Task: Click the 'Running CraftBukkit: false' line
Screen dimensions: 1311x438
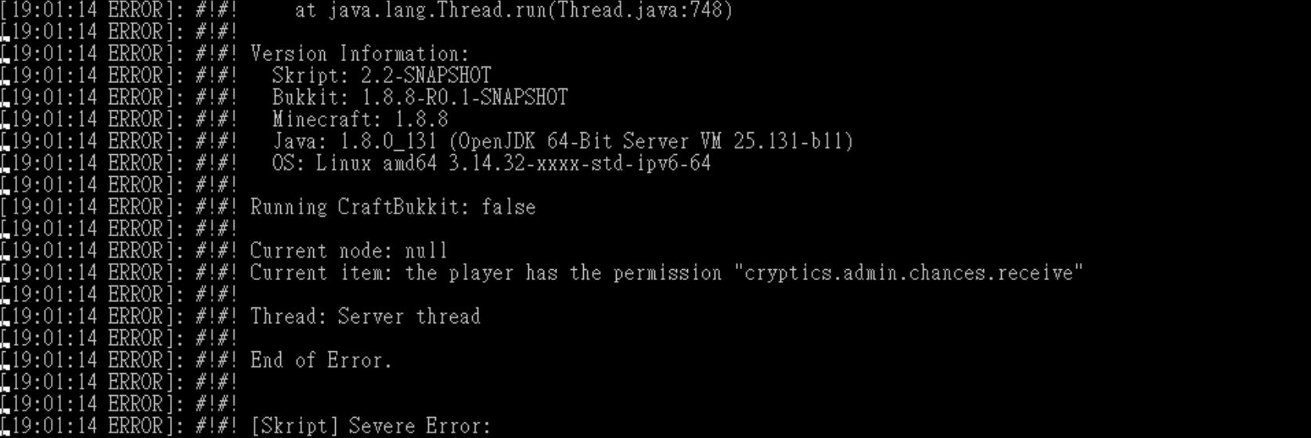Action: coord(393,207)
